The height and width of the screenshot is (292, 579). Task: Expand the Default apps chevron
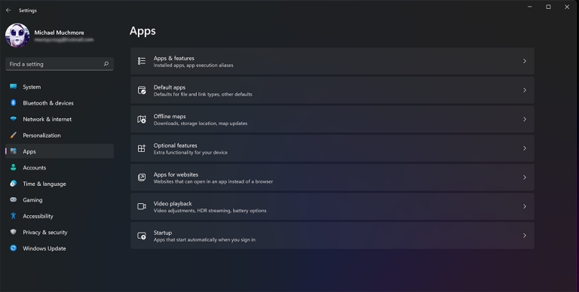coord(525,90)
